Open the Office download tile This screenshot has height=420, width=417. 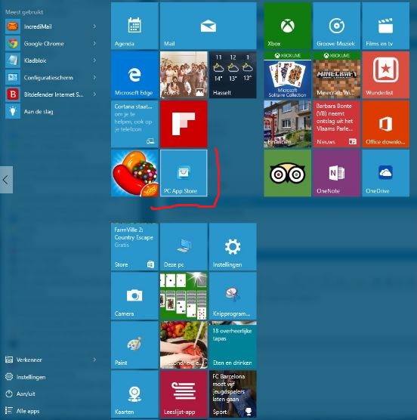pyautogui.click(x=386, y=124)
